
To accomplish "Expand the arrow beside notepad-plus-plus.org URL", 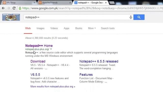I will coord(51,49).
